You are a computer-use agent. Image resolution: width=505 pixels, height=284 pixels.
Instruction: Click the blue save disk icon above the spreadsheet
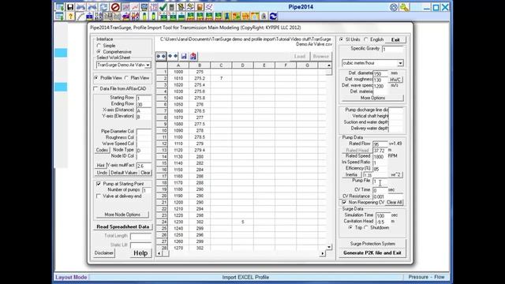click(184, 56)
